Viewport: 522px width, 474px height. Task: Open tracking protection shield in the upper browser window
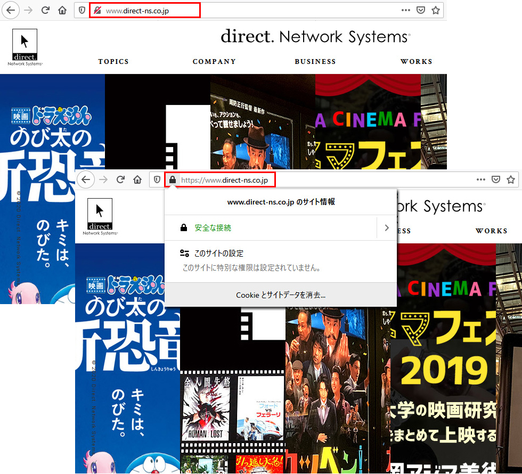pyautogui.click(x=82, y=10)
